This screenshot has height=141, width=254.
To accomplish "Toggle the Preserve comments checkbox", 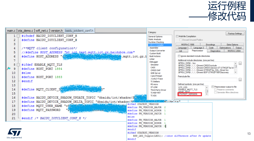I will (x=215, y=90).
